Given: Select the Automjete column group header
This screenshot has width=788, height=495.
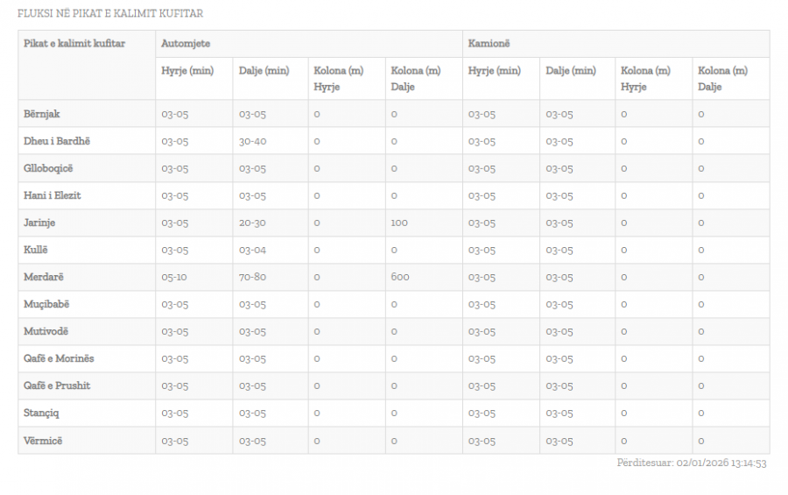Looking at the screenshot, I should (x=186, y=43).
